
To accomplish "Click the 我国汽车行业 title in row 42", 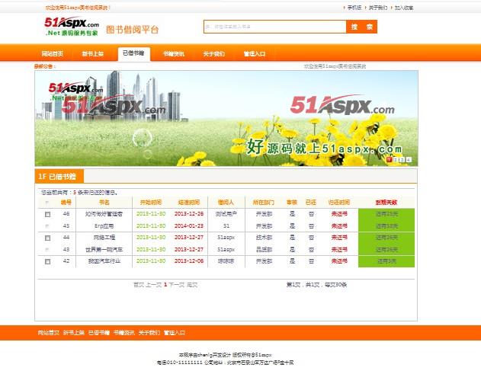I will pyautogui.click(x=104, y=261).
